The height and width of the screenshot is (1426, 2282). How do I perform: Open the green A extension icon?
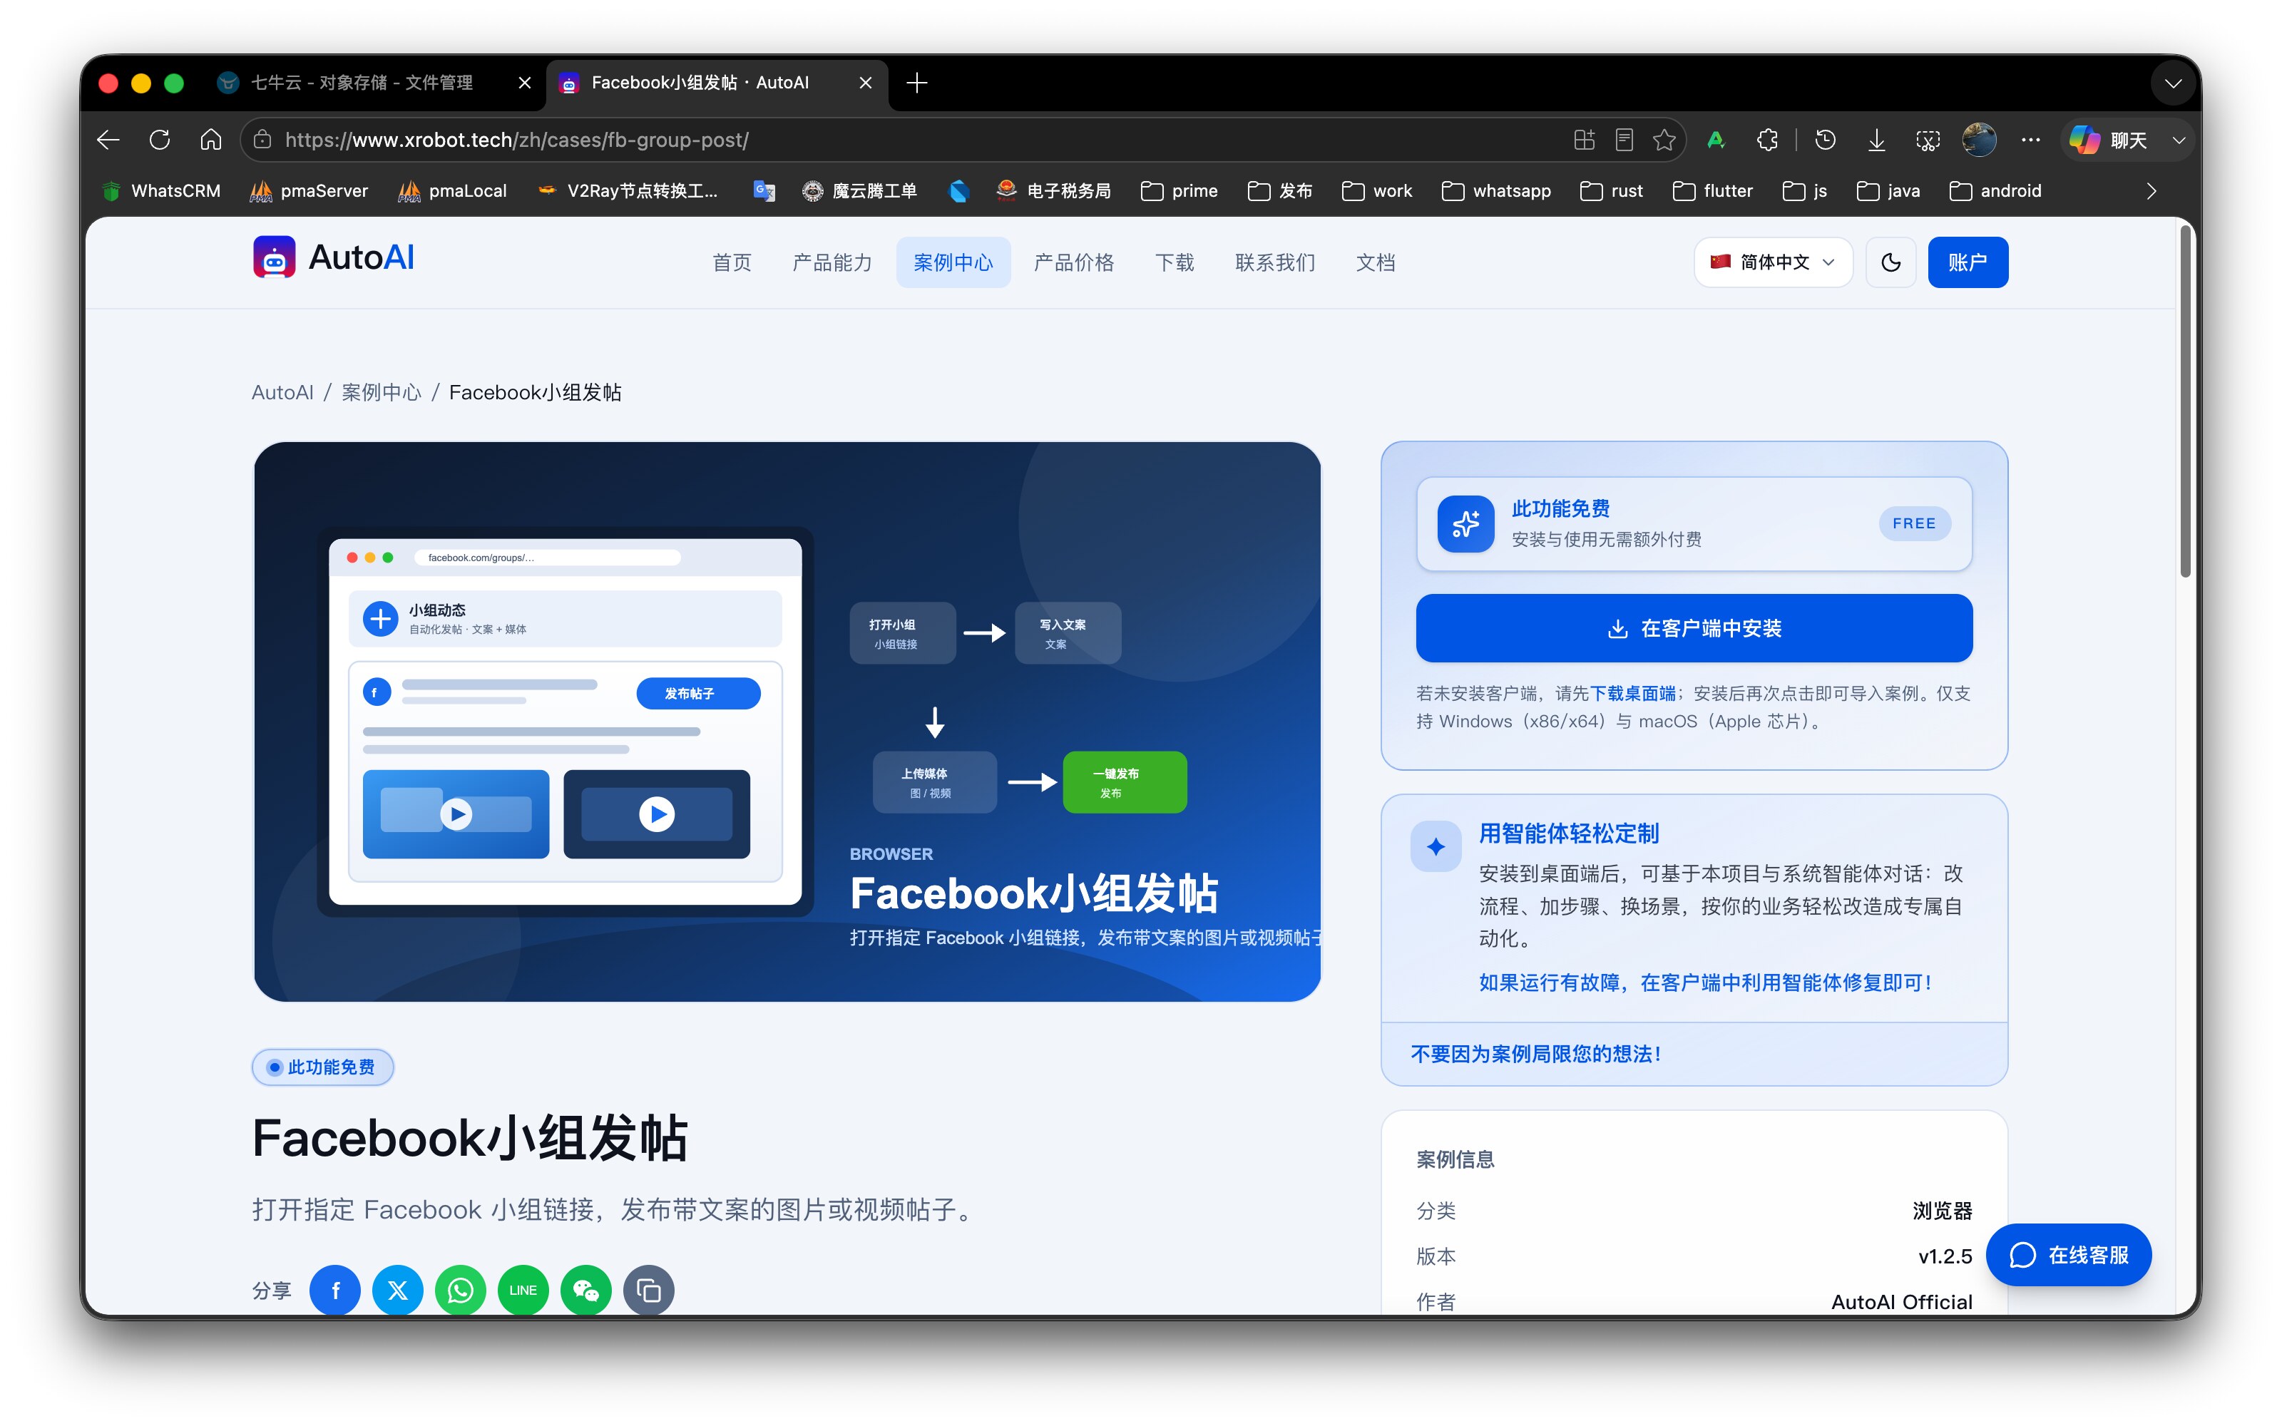pyautogui.click(x=1716, y=140)
